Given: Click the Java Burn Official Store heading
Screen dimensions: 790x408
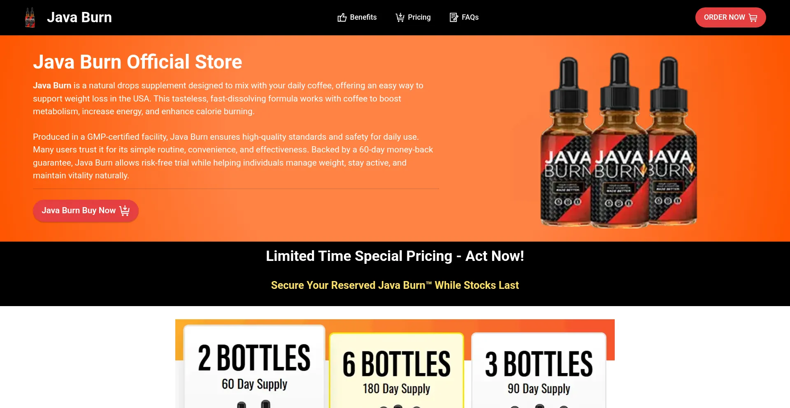Looking at the screenshot, I should (137, 62).
